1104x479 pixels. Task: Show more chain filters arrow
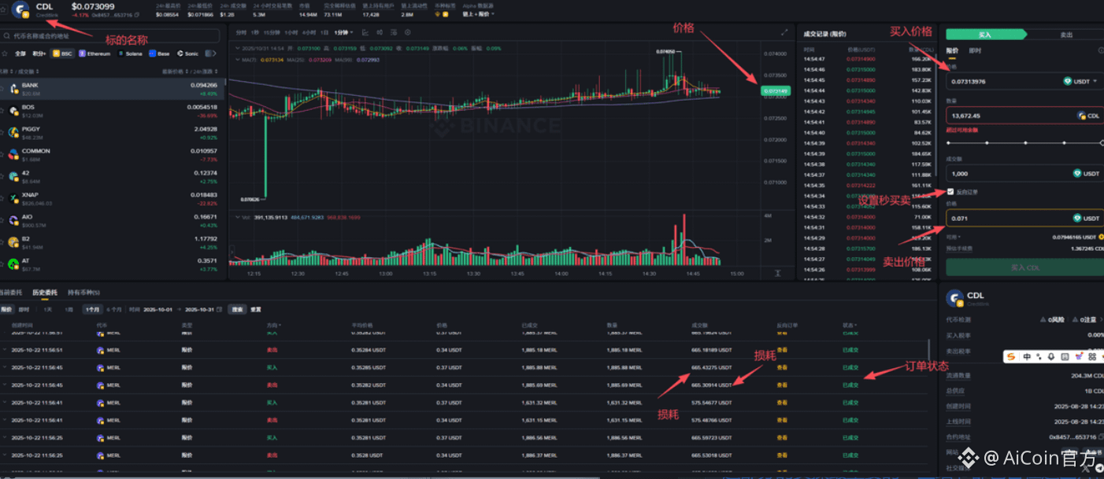tap(213, 53)
